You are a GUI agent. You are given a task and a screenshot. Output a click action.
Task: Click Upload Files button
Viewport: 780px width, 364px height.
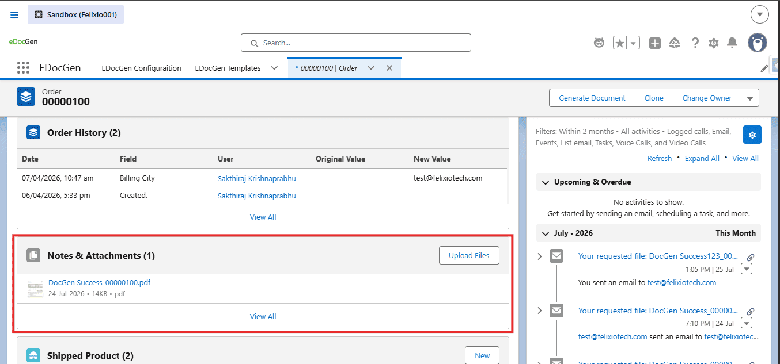point(469,255)
